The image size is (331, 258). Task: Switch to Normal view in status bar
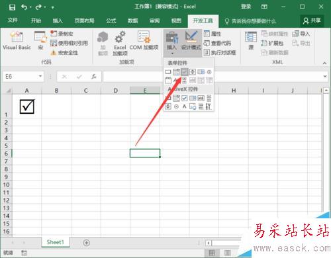pyautogui.click(x=212, y=253)
